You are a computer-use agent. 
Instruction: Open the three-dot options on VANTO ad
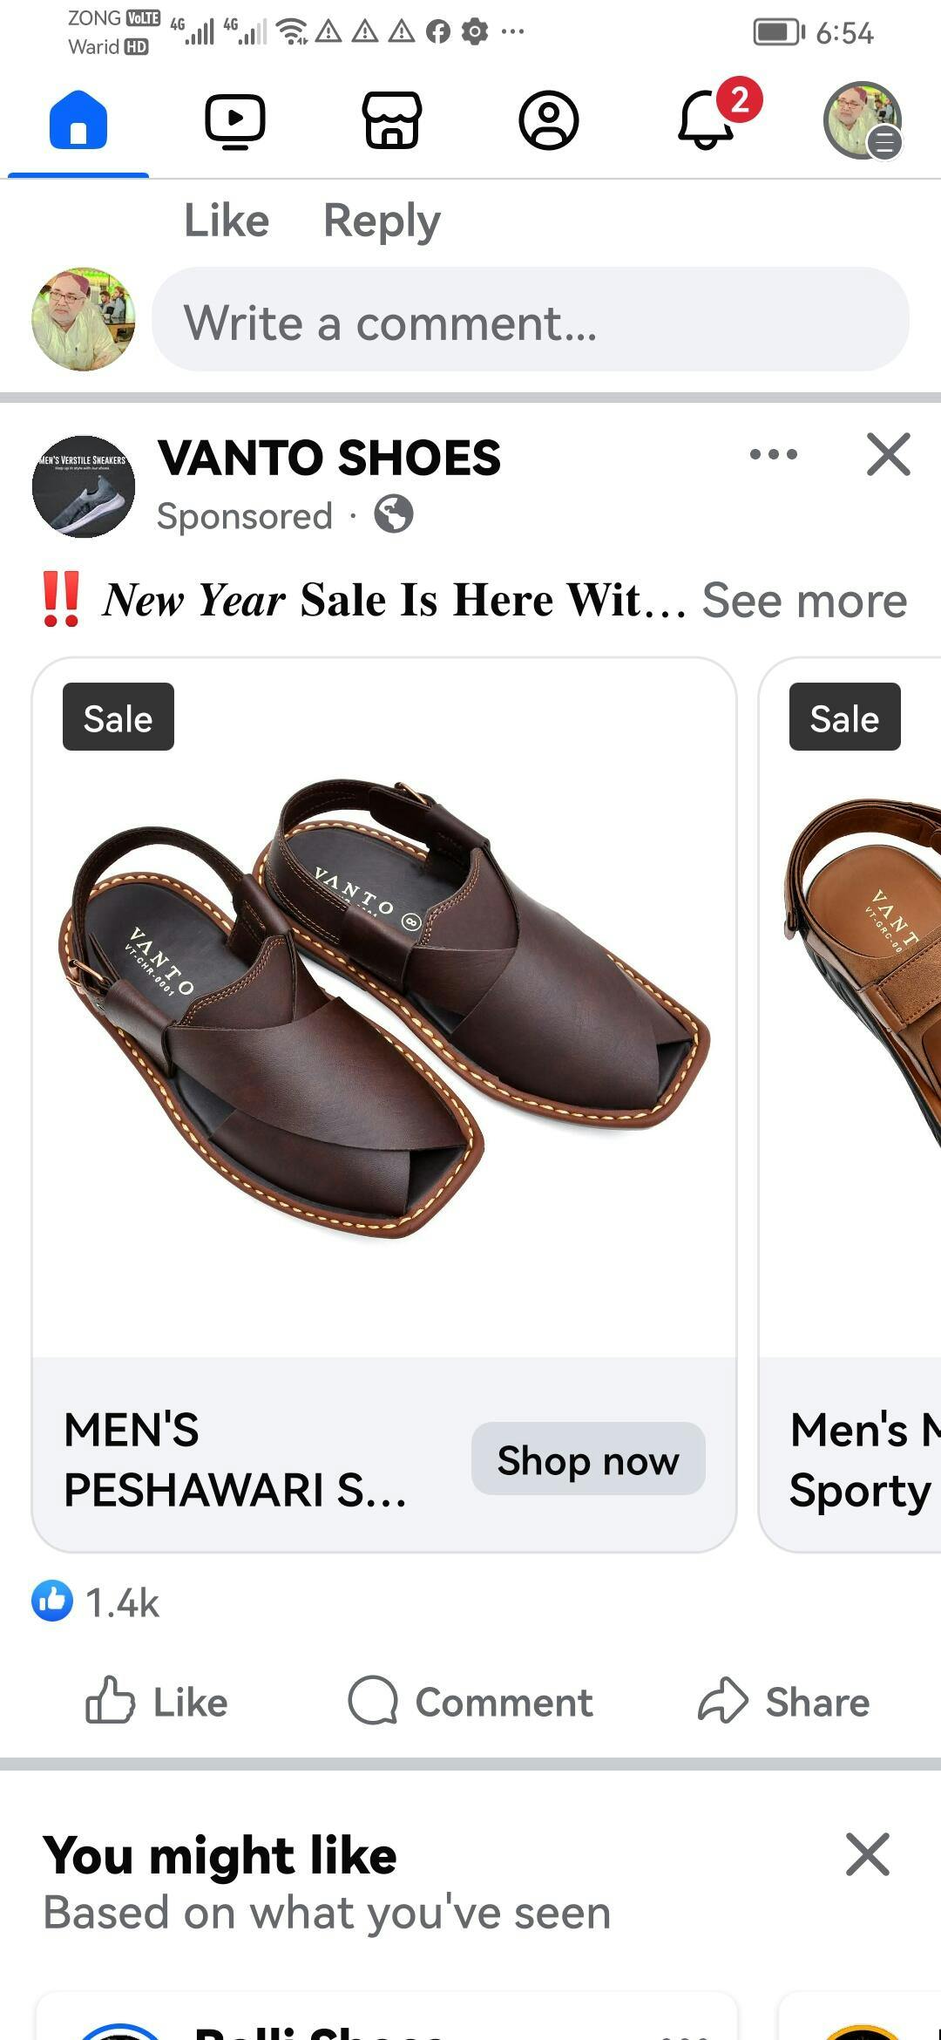(773, 454)
